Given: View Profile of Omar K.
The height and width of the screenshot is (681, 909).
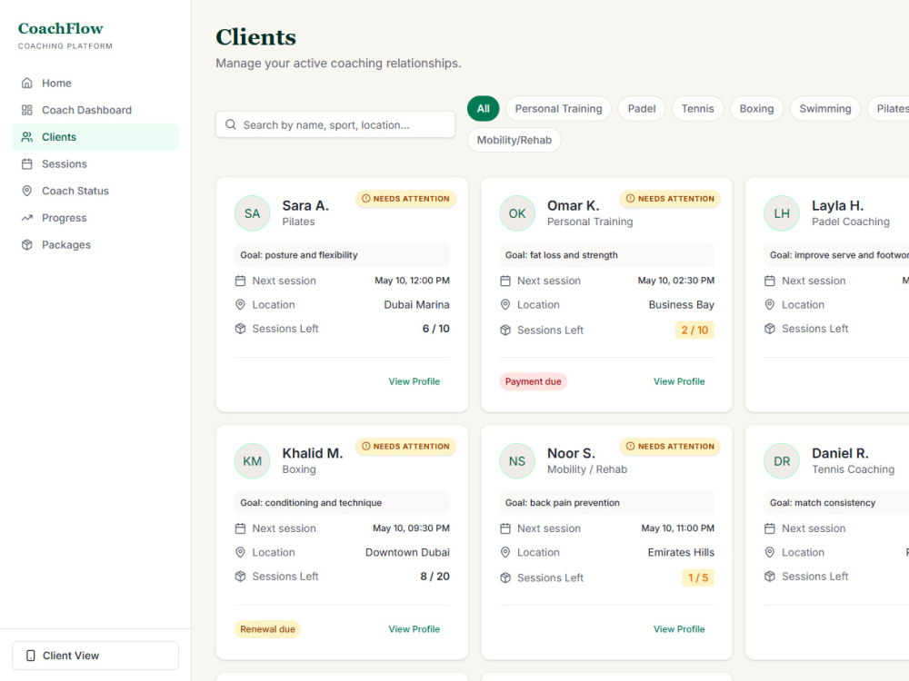Looking at the screenshot, I should click(679, 381).
